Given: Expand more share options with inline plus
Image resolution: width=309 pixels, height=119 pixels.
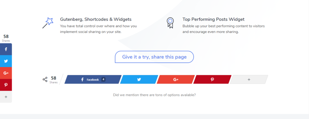Looking at the screenshot, I should [249, 79].
